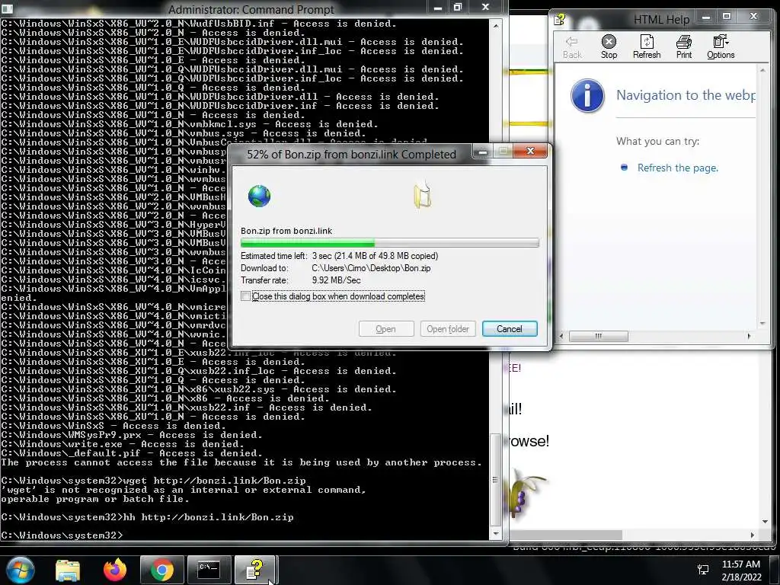This screenshot has width=780, height=585.
Task: Click the folder icon in download dialog
Action: (422, 196)
